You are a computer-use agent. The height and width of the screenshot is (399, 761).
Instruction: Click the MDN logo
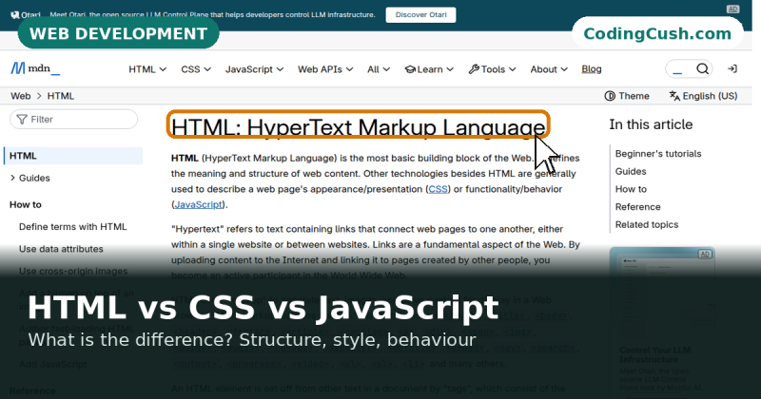(x=35, y=68)
